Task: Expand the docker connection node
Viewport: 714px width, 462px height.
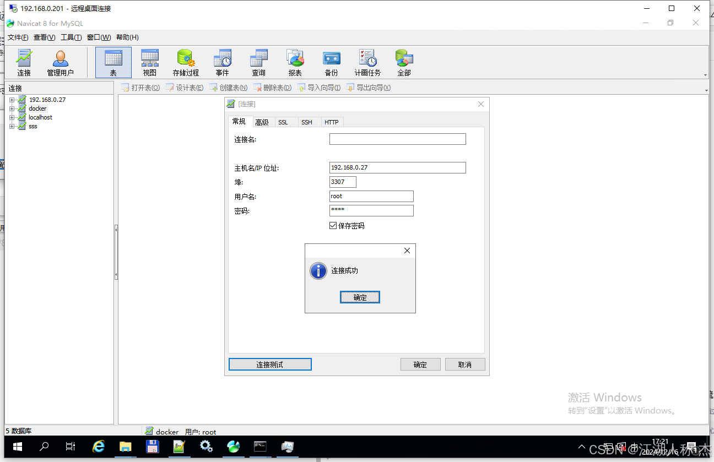Action: click(12, 108)
